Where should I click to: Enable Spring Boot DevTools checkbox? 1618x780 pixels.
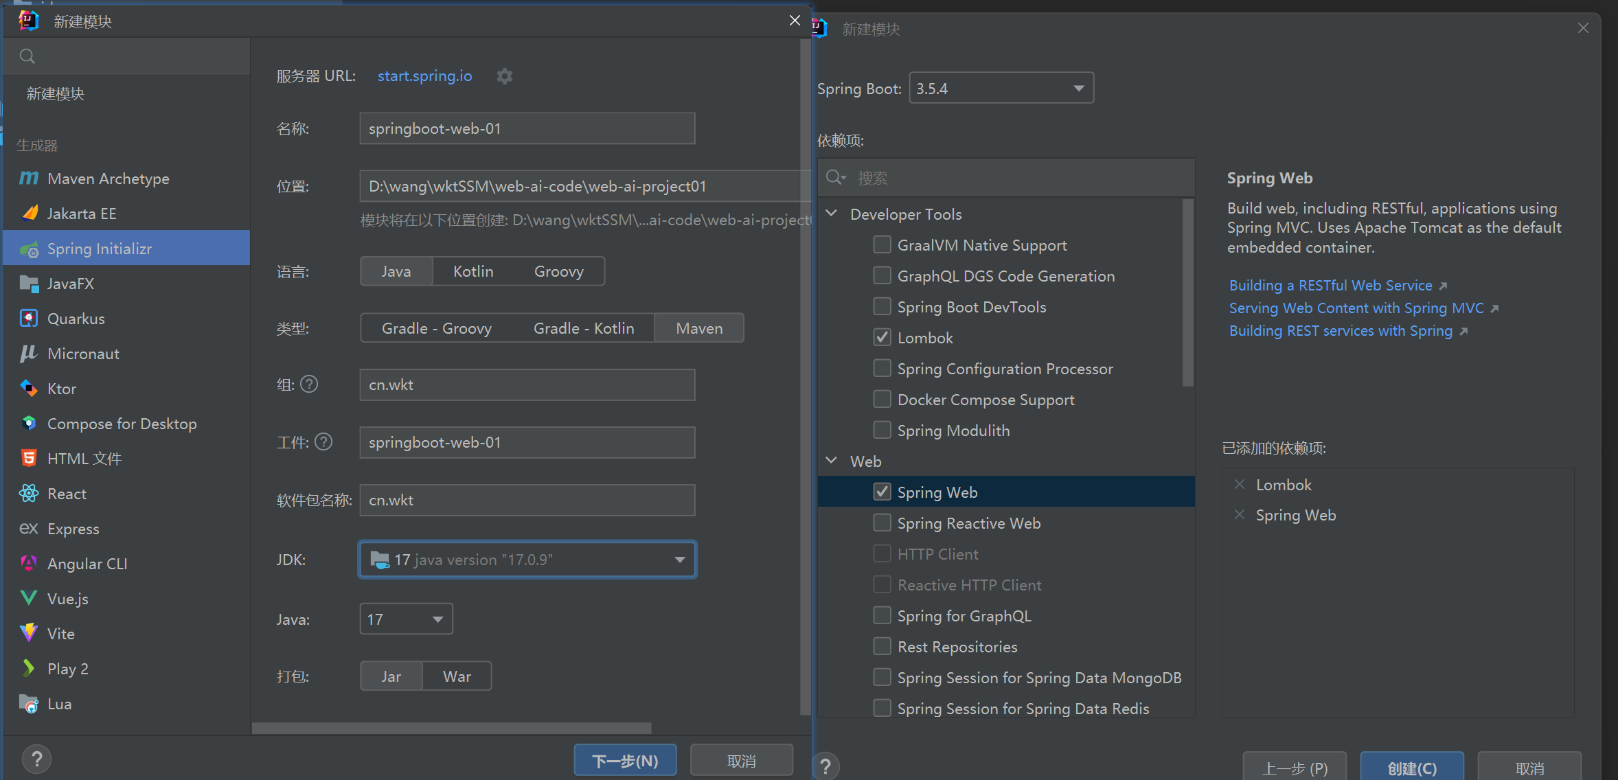pos(882,306)
